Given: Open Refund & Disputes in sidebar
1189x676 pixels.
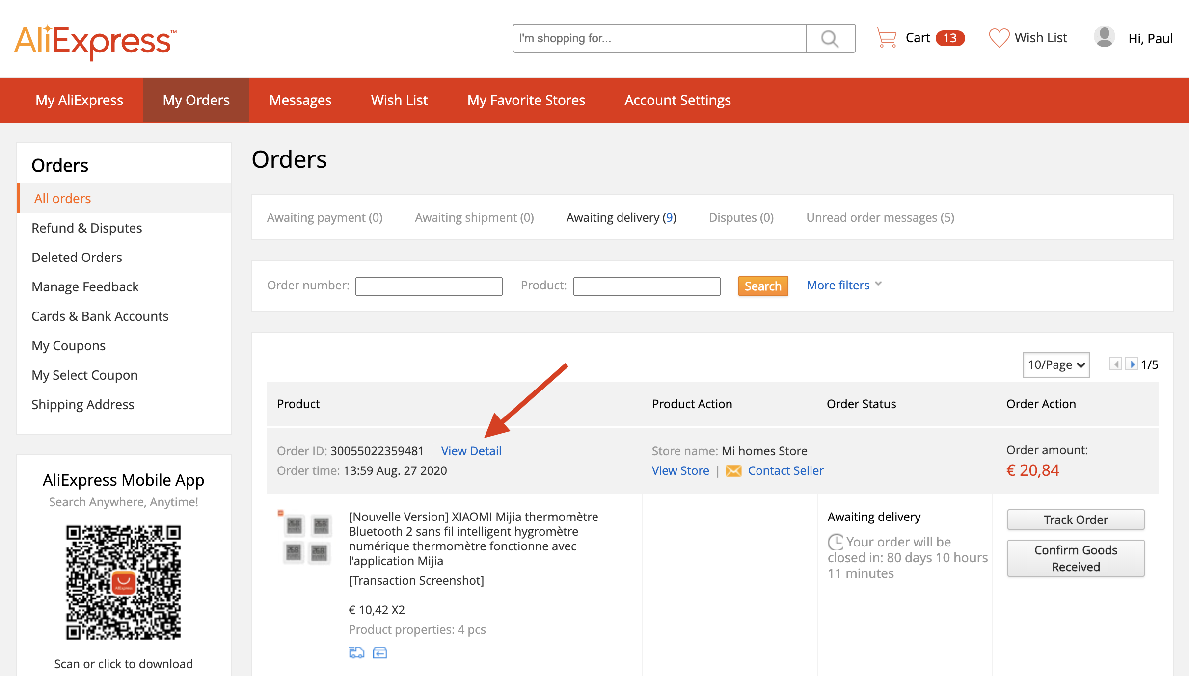Looking at the screenshot, I should click(87, 228).
